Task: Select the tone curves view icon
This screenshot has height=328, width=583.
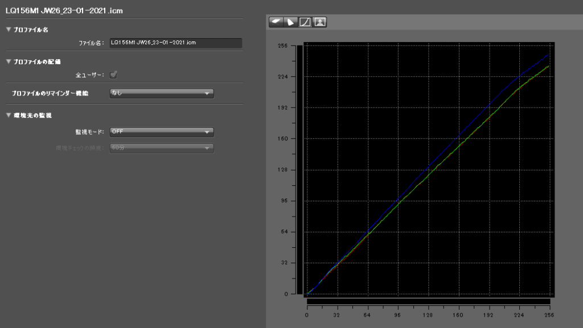Action: pyautogui.click(x=305, y=22)
